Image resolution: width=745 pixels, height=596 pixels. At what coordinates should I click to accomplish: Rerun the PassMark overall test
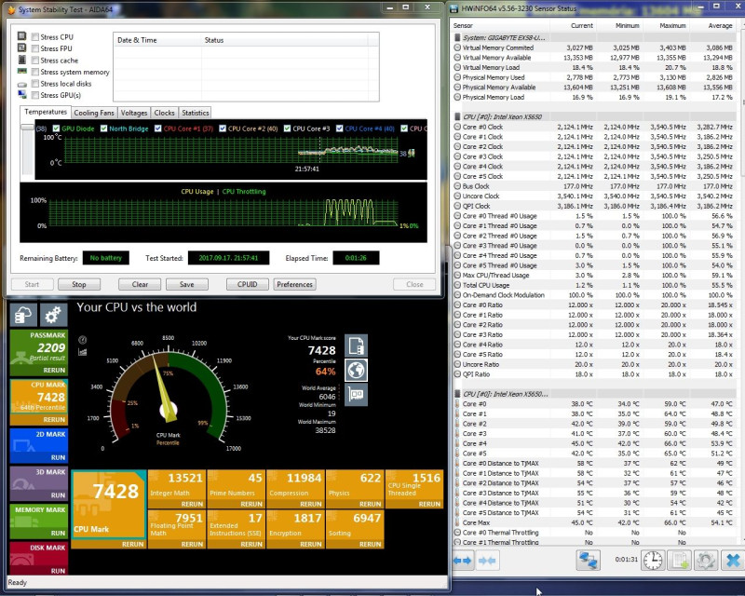54,370
